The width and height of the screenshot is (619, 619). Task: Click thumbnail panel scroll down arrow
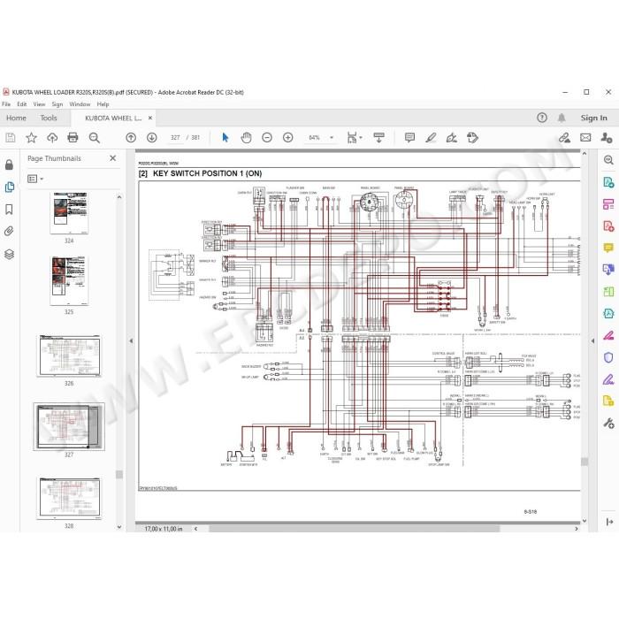point(119,527)
